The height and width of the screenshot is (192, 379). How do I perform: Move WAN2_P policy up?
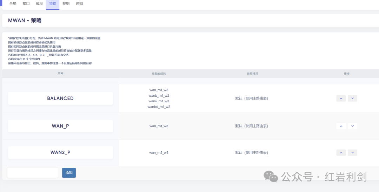pyautogui.click(x=341, y=153)
